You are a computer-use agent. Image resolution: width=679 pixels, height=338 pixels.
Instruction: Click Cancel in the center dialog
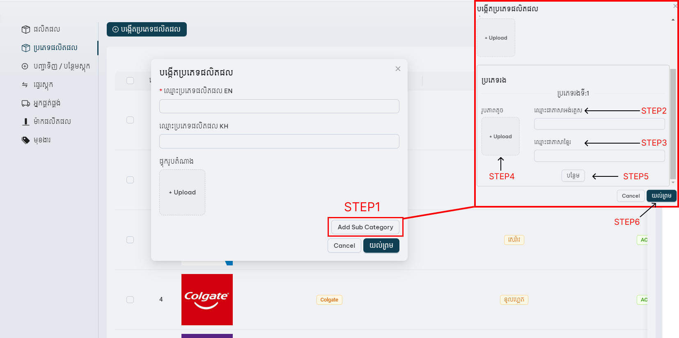pos(344,246)
